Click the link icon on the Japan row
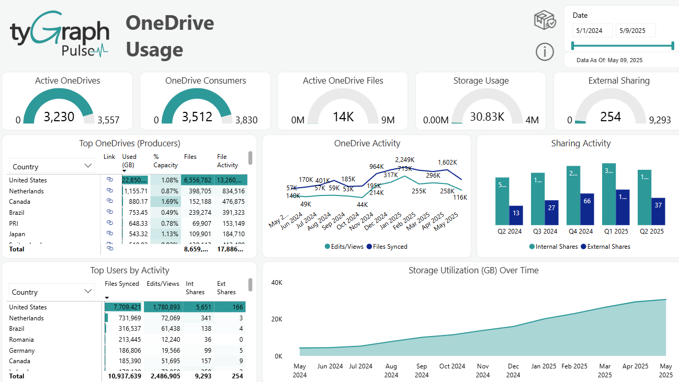The width and height of the screenshot is (679, 382). [109, 234]
